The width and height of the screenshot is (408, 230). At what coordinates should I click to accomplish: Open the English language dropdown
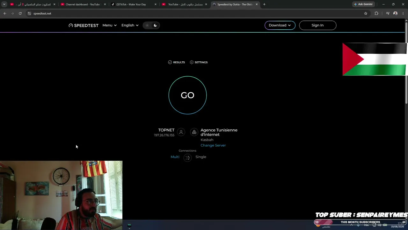tap(130, 25)
